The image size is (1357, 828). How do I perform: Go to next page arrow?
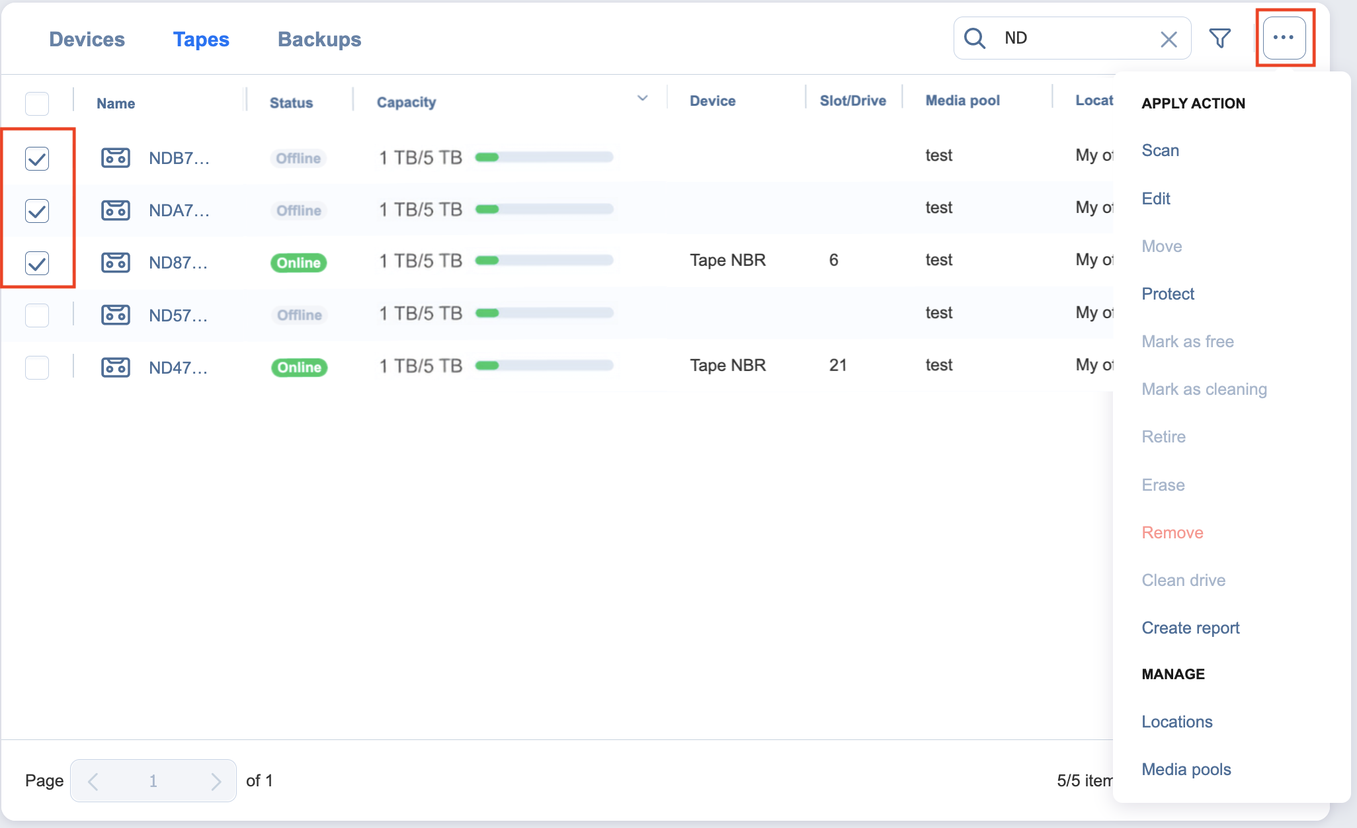tap(216, 781)
